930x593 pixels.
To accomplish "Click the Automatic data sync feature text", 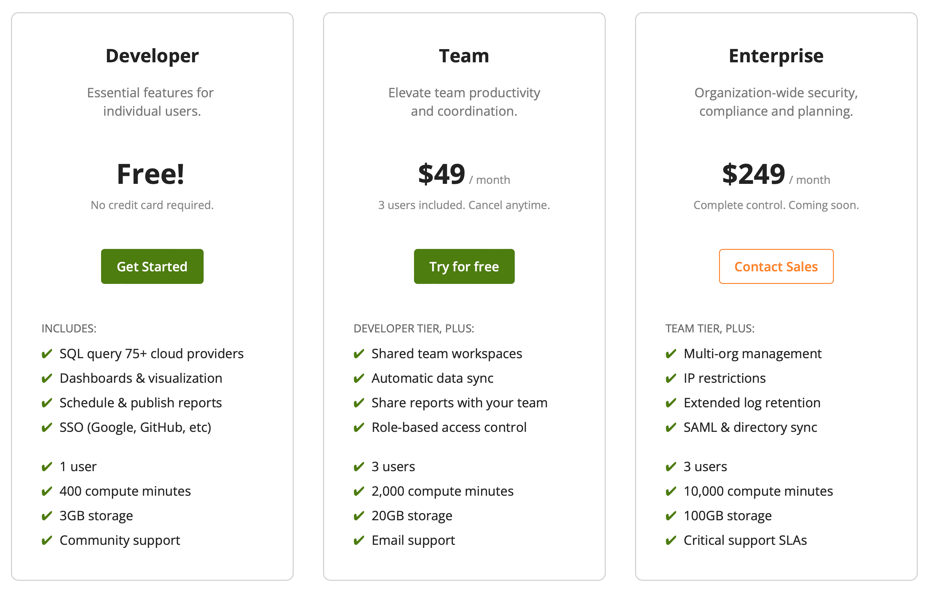I will (x=432, y=378).
